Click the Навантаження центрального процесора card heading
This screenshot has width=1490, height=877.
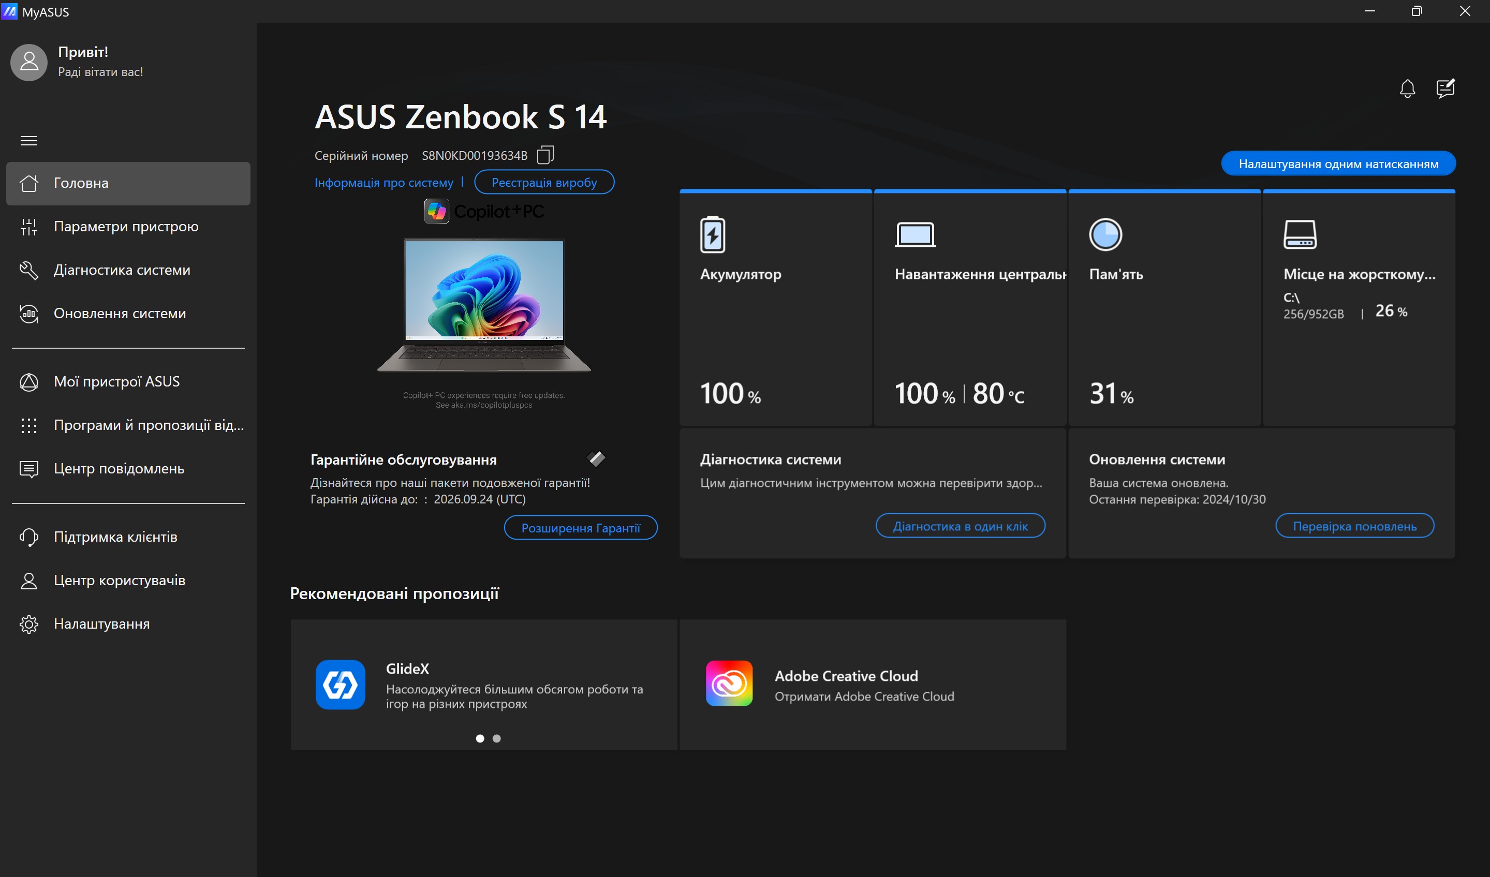980,274
